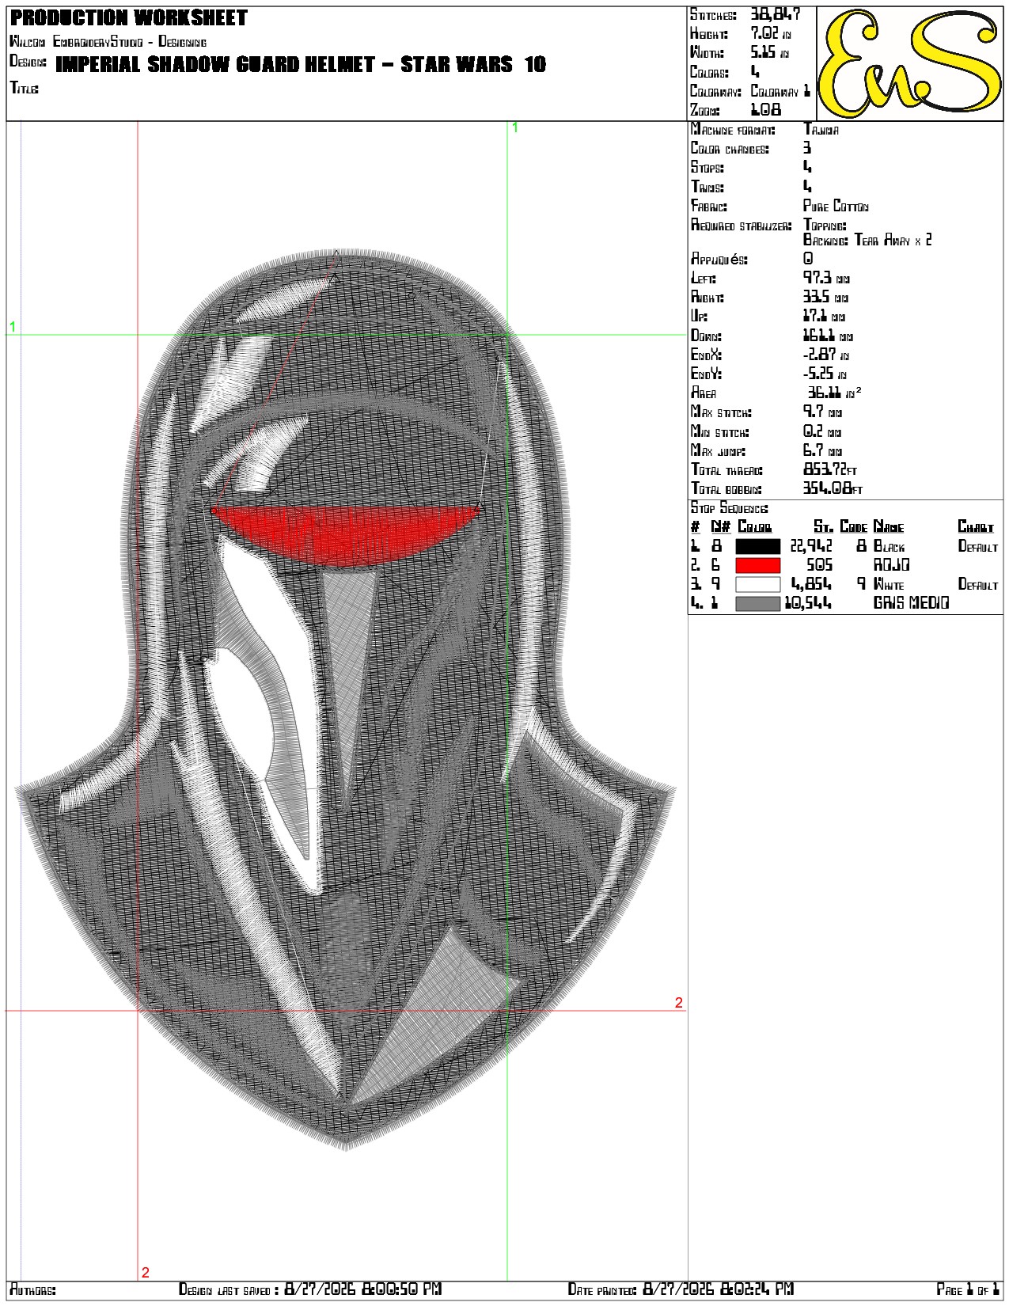Click the Backing Tear Away x 2 text
1009x1306 pixels.
coord(867,240)
